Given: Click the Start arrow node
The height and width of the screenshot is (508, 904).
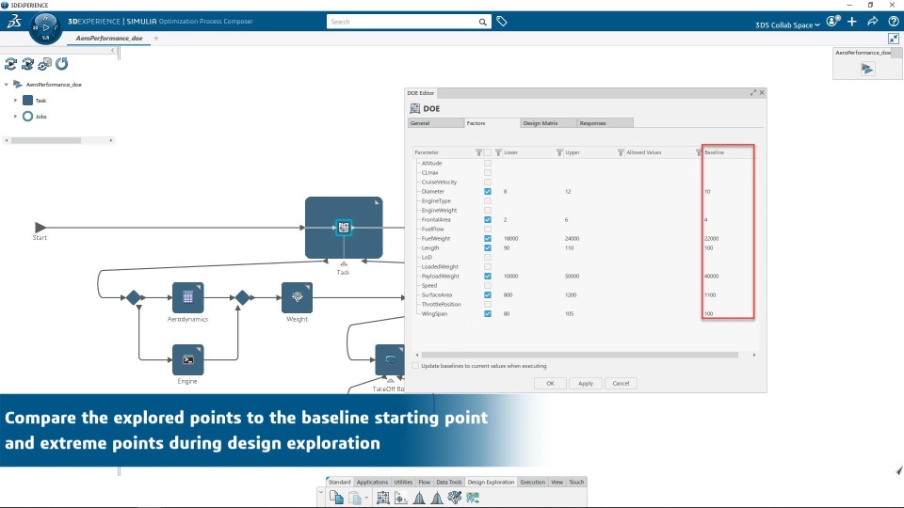Looking at the screenshot, I should [40, 228].
